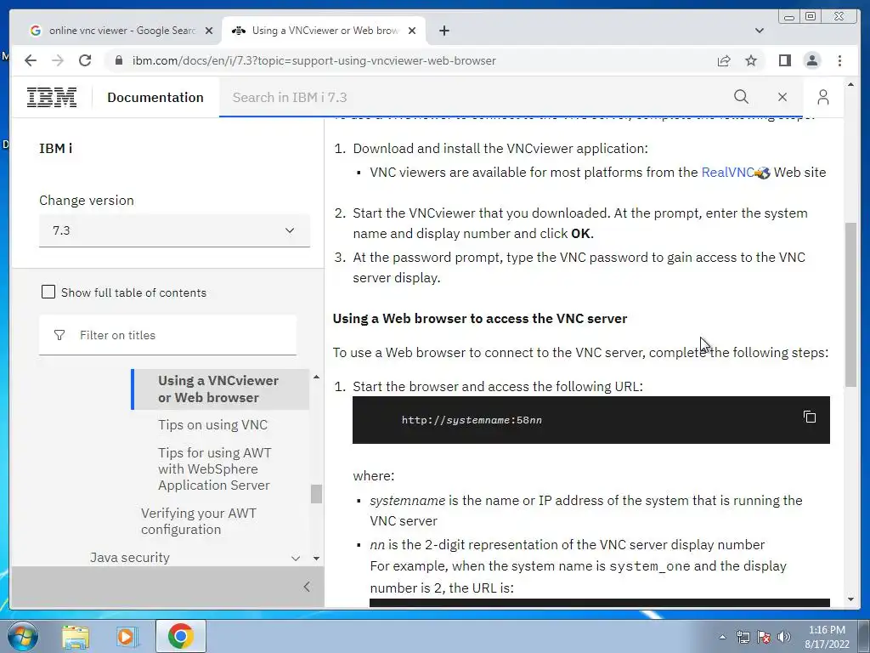This screenshot has width=870, height=653.
Task: Click the padlock site info icon
Action: click(118, 60)
